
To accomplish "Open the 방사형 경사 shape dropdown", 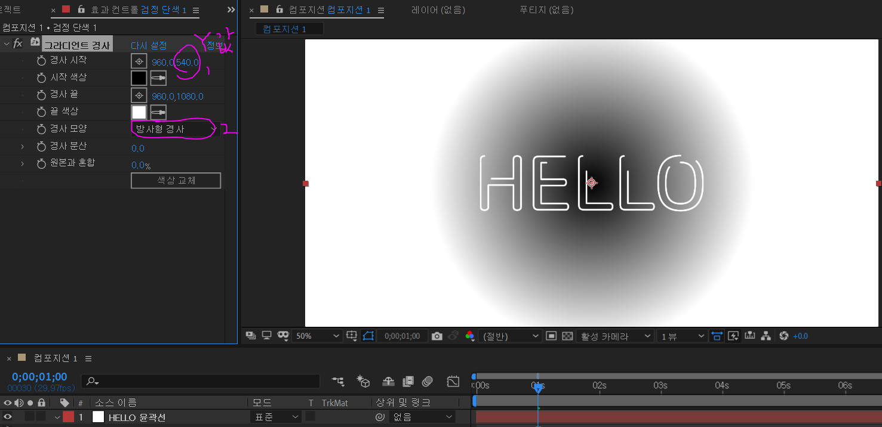I will pos(176,129).
